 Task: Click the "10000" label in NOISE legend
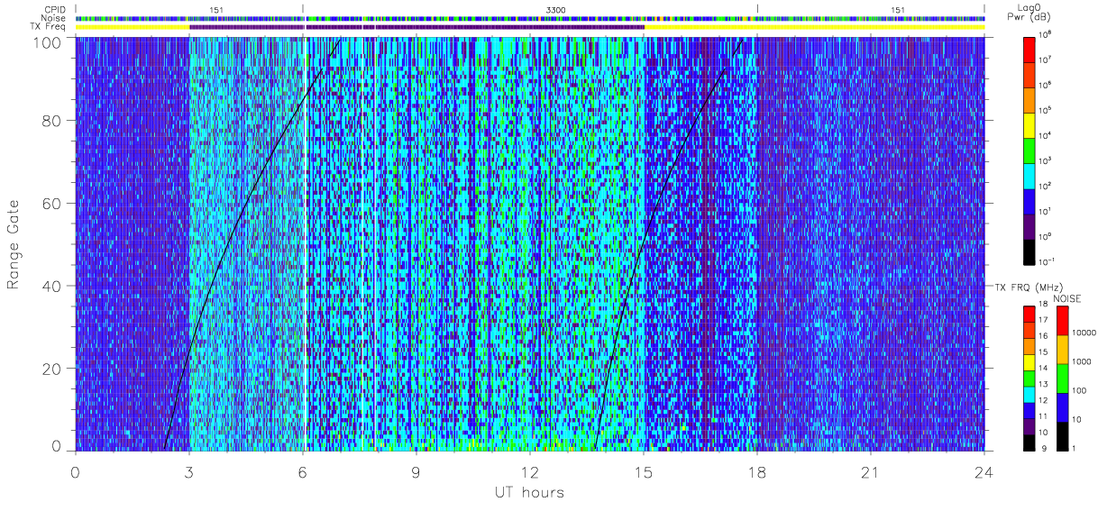pyautogui.click(x=1084, y=333)
